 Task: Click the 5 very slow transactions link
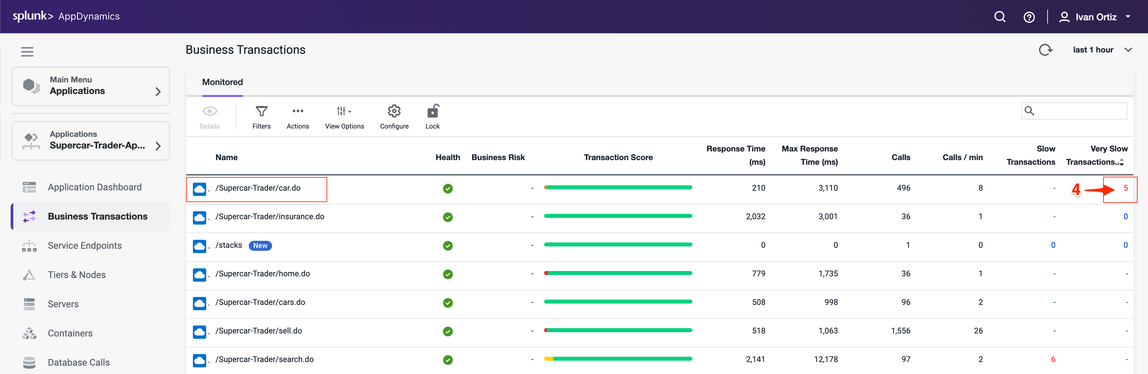coord(1125,188)
